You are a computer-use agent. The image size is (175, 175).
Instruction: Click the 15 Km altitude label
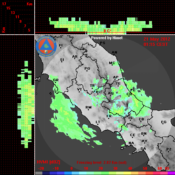(8, 8)
